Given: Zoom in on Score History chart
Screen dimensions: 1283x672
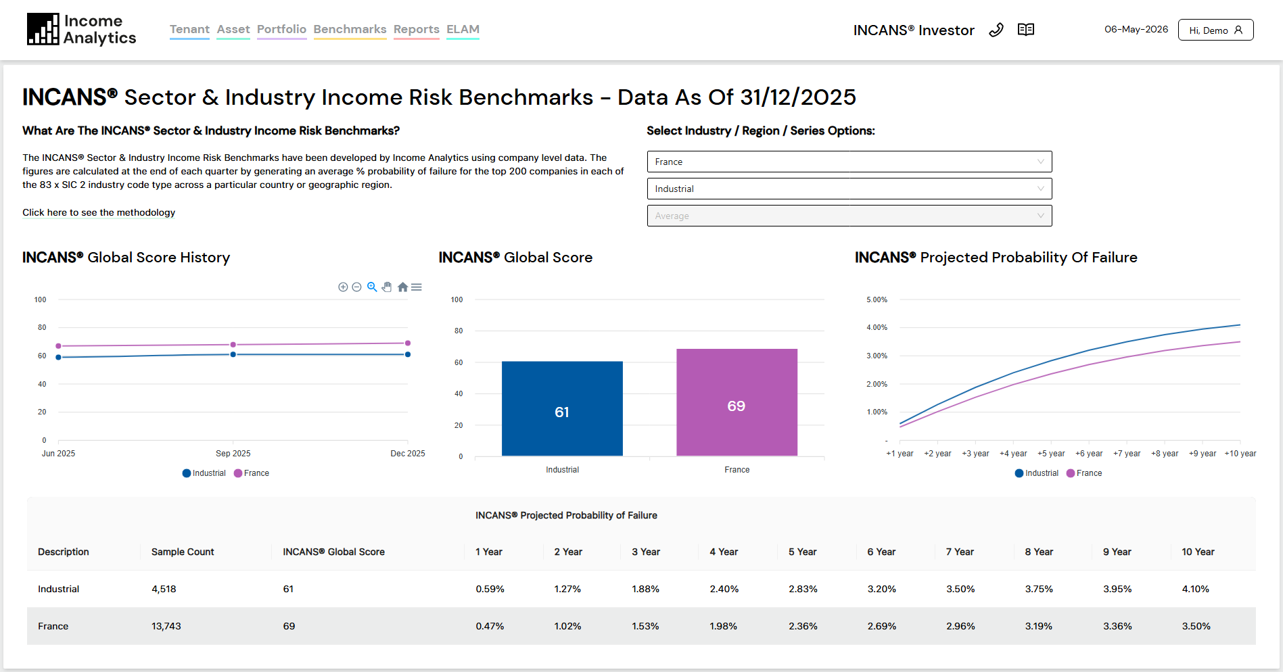Looking at the screenshot, I should pos(343,287).
